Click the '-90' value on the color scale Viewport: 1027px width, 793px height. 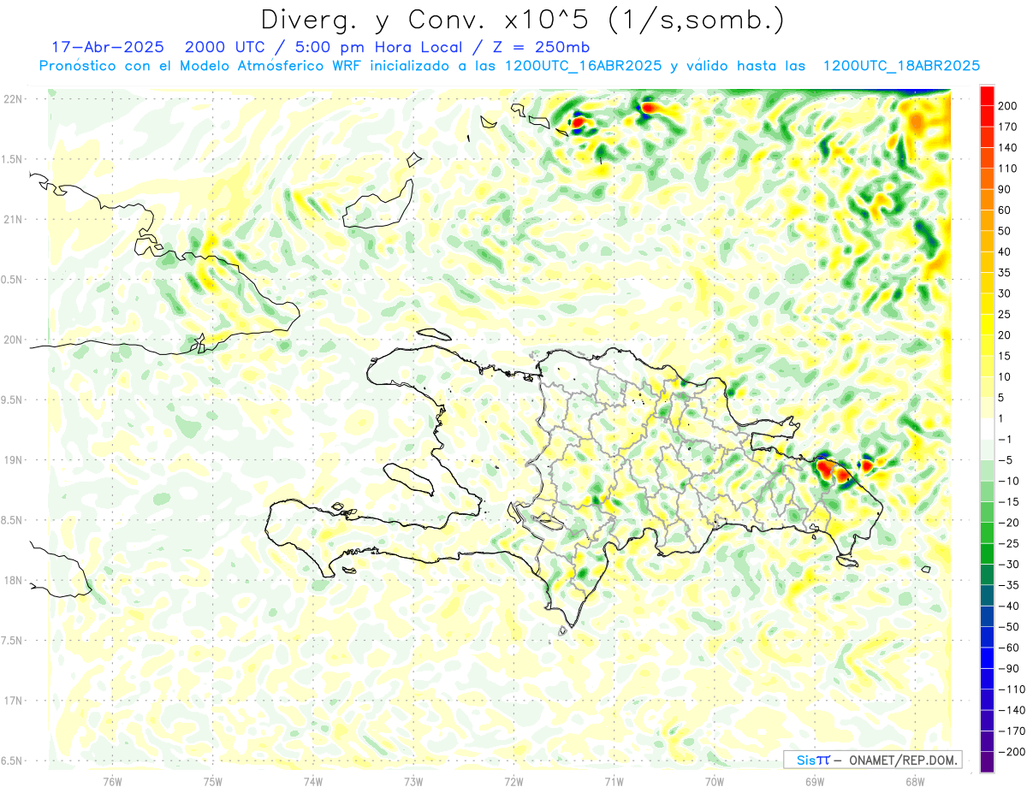pyautogui.click(x=1007, y=669)
